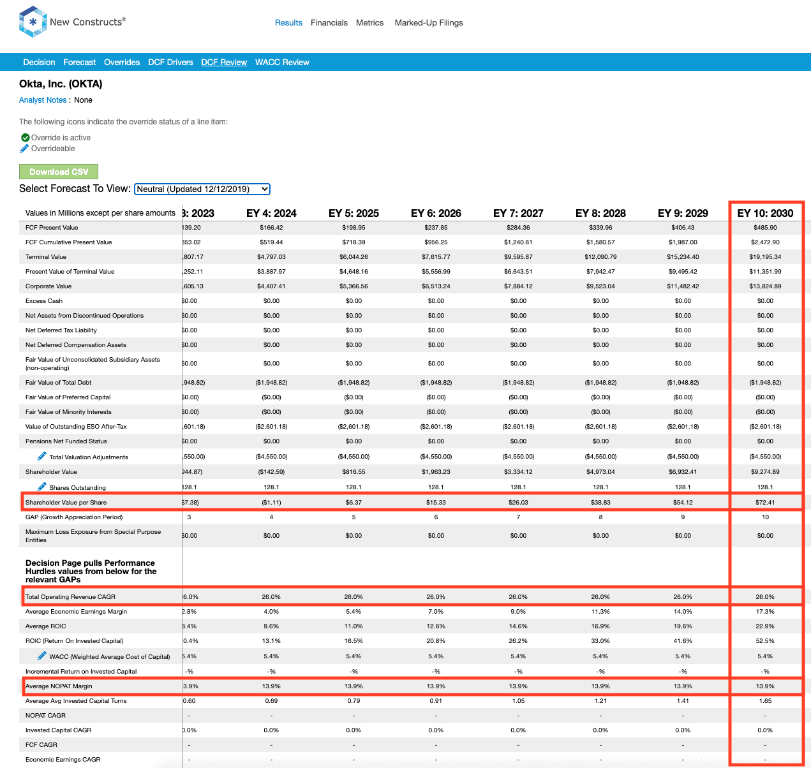811x768 pixels.
Task: Click the Present Value of Terminal Value $11,351.99
Action: click(x=765, y=272)
